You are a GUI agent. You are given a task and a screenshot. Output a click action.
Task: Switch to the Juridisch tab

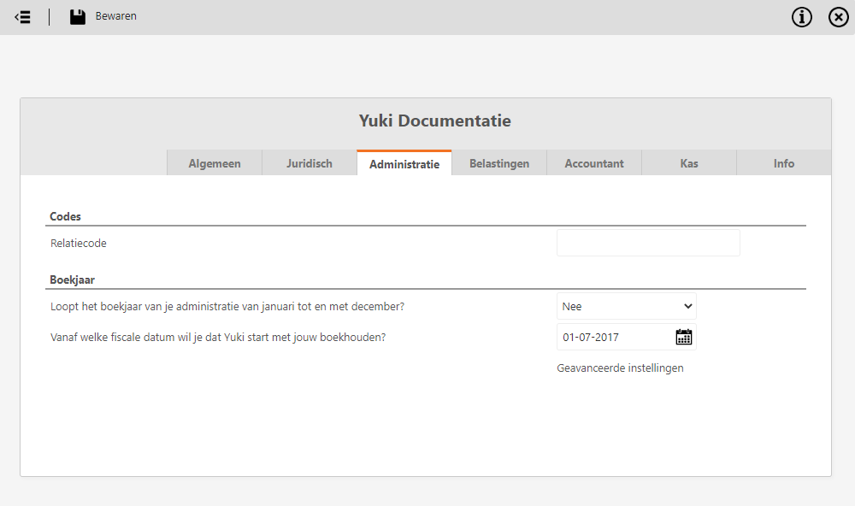(x=310, y=163)
